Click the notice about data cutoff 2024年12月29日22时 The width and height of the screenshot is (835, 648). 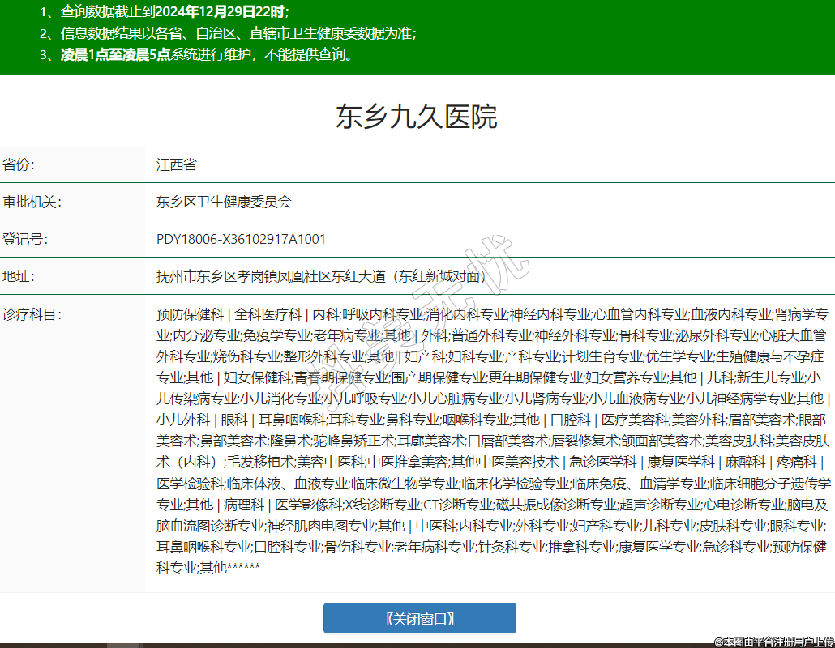(174, 12)
